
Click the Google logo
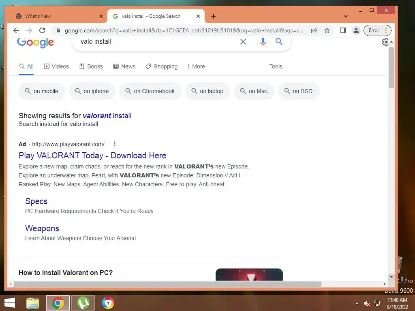(x=36, y=43)
